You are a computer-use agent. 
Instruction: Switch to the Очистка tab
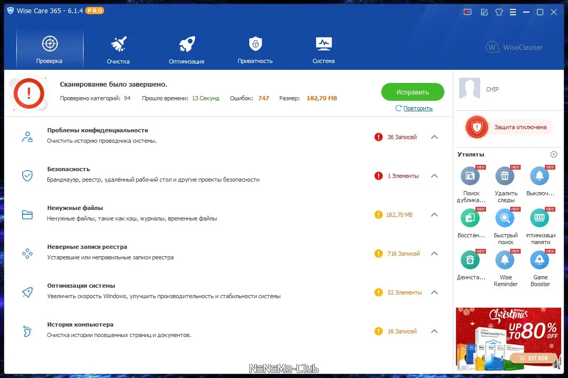(x=118, y=49)
